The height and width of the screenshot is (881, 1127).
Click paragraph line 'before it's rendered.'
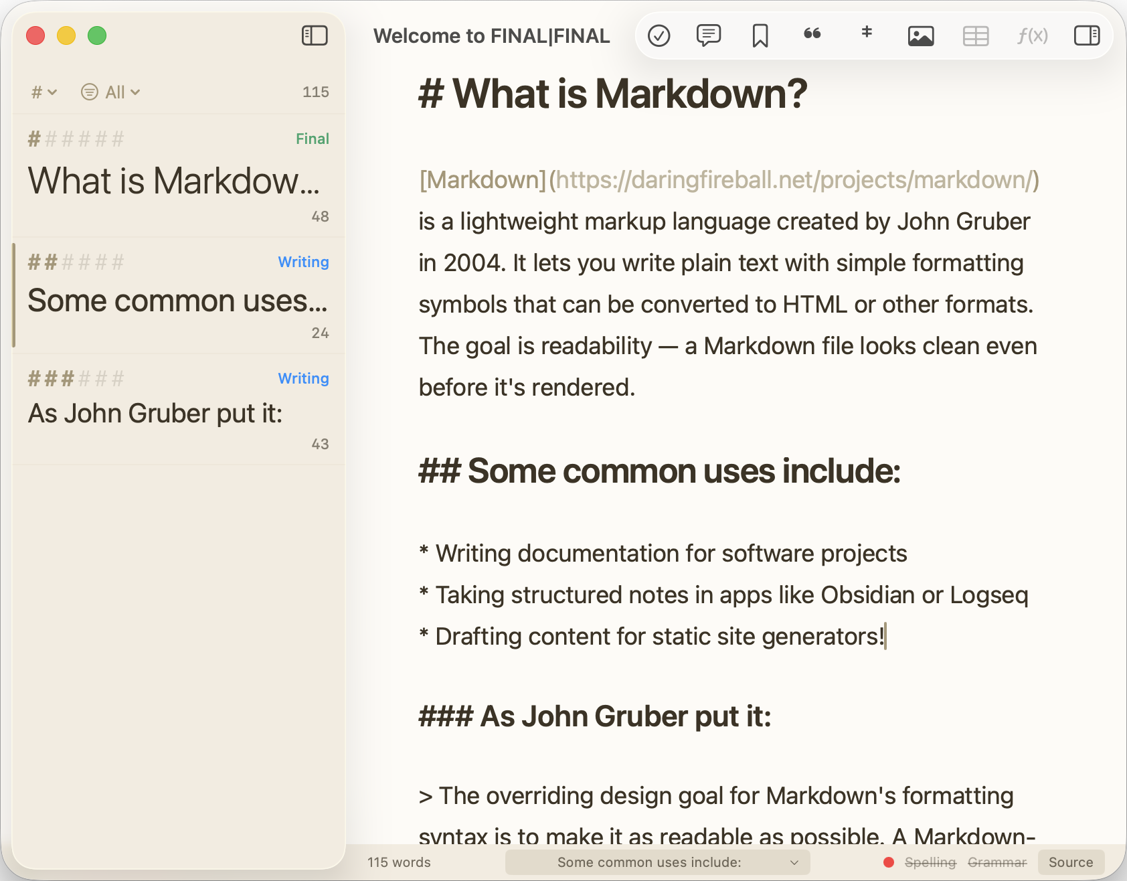click(x=527, y=388)
